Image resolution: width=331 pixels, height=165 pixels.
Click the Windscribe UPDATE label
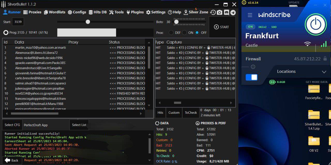point(294,3)
